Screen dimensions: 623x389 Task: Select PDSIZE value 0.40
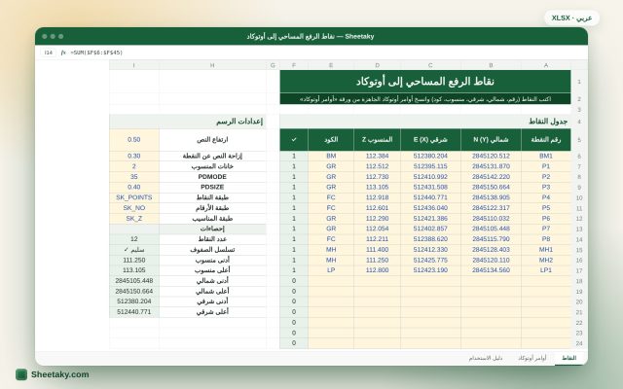tap(134, 187)
